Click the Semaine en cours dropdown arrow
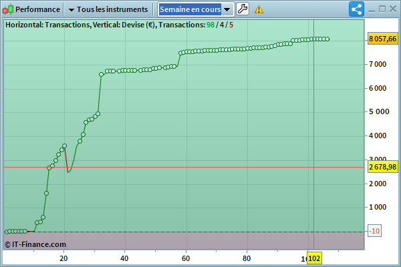 pyautogui.click(x=227, y=10)
